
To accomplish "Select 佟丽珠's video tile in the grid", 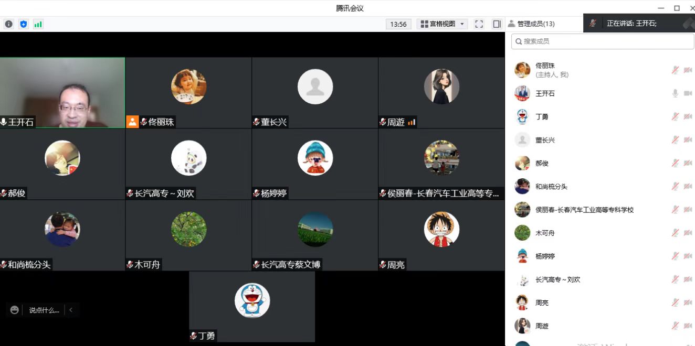I will click(189, 93).
